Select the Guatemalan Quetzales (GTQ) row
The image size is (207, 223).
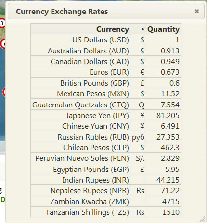[106, 105]
